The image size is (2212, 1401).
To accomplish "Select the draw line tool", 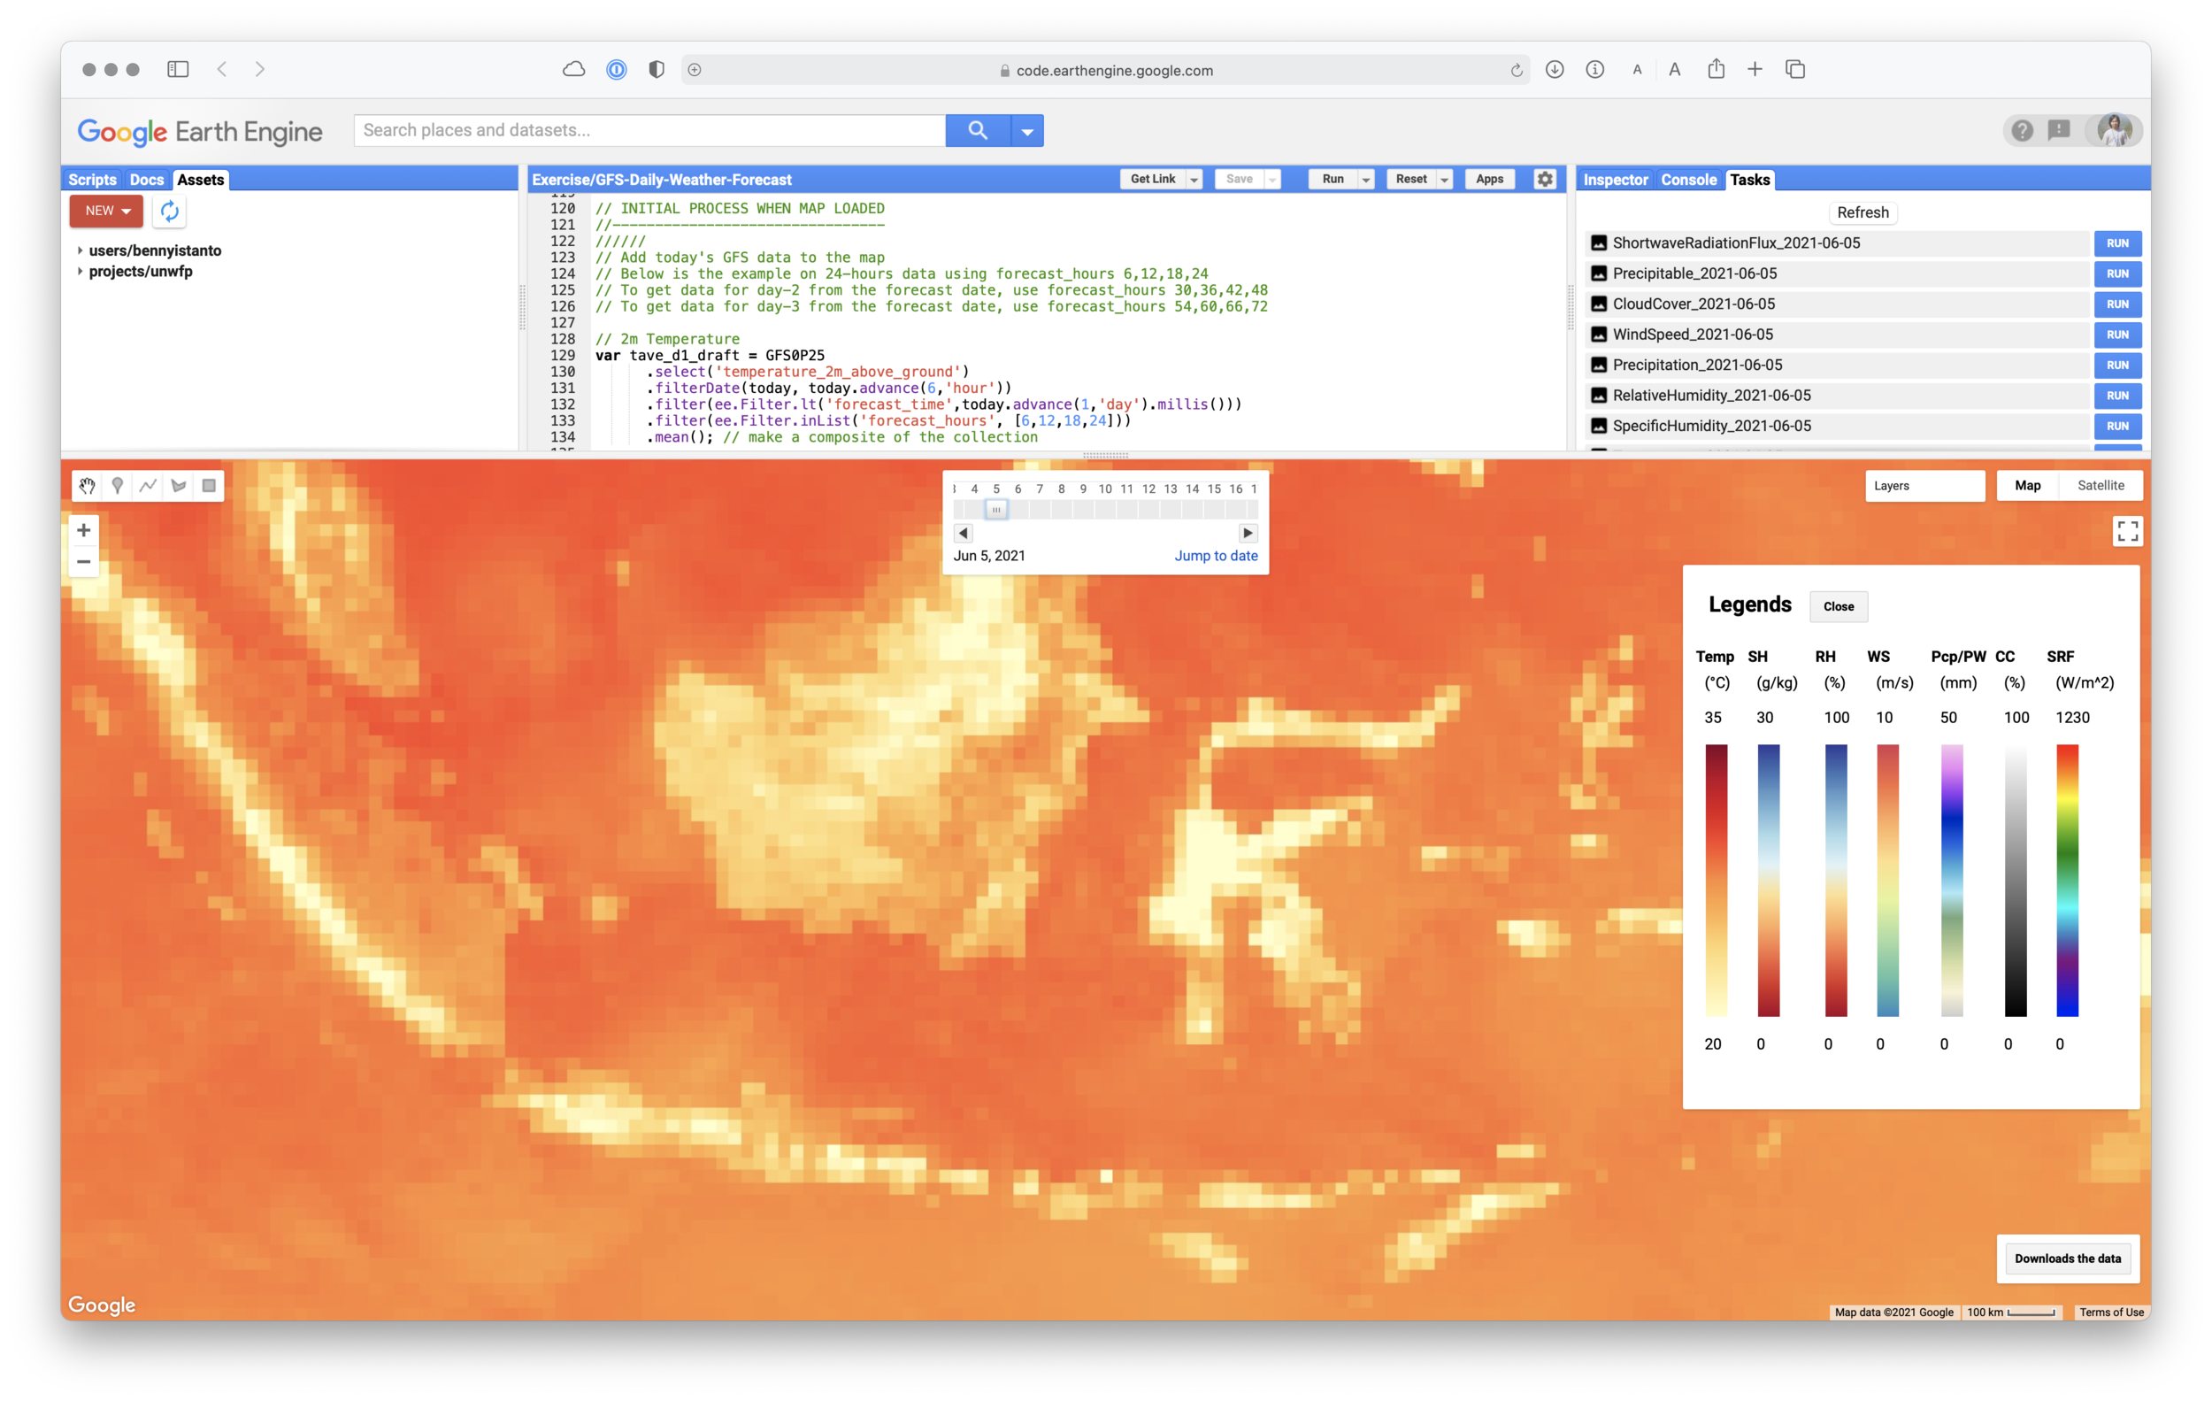I will [x=148, y=486].
